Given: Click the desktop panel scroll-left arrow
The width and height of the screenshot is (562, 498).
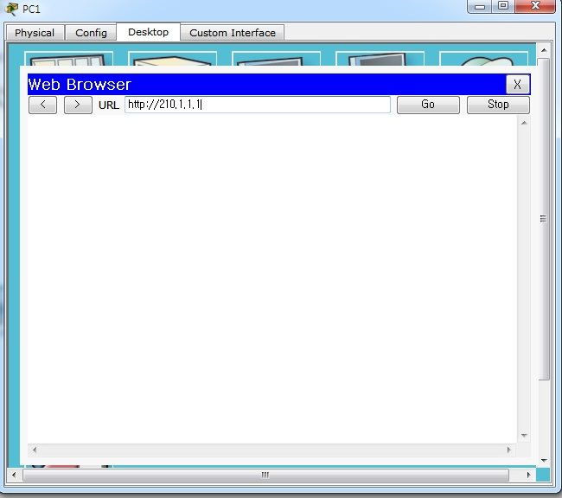Looking at the screenshot, I should [14, 475].
